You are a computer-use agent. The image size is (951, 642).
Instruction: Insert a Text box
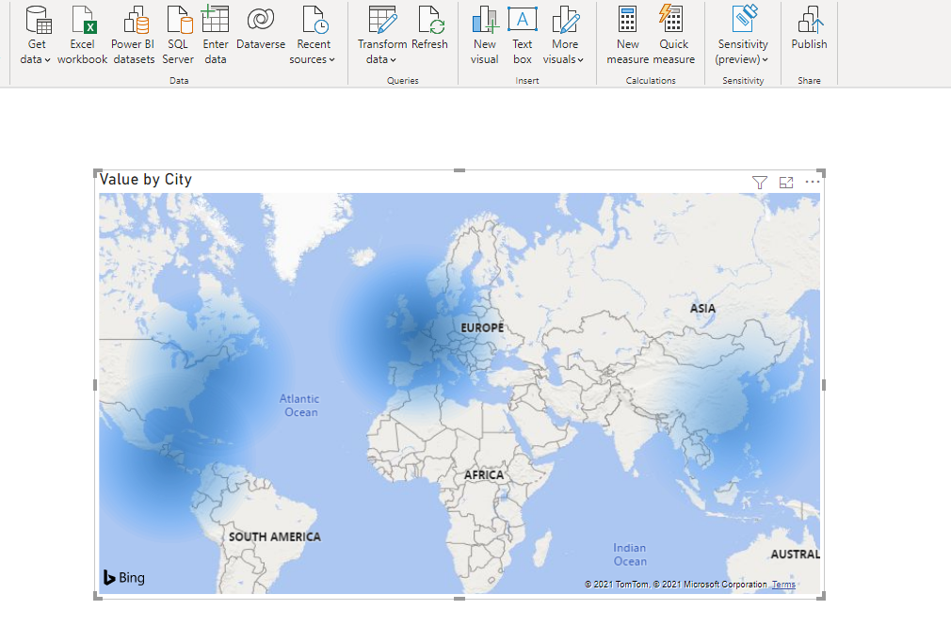coord(523,35)
